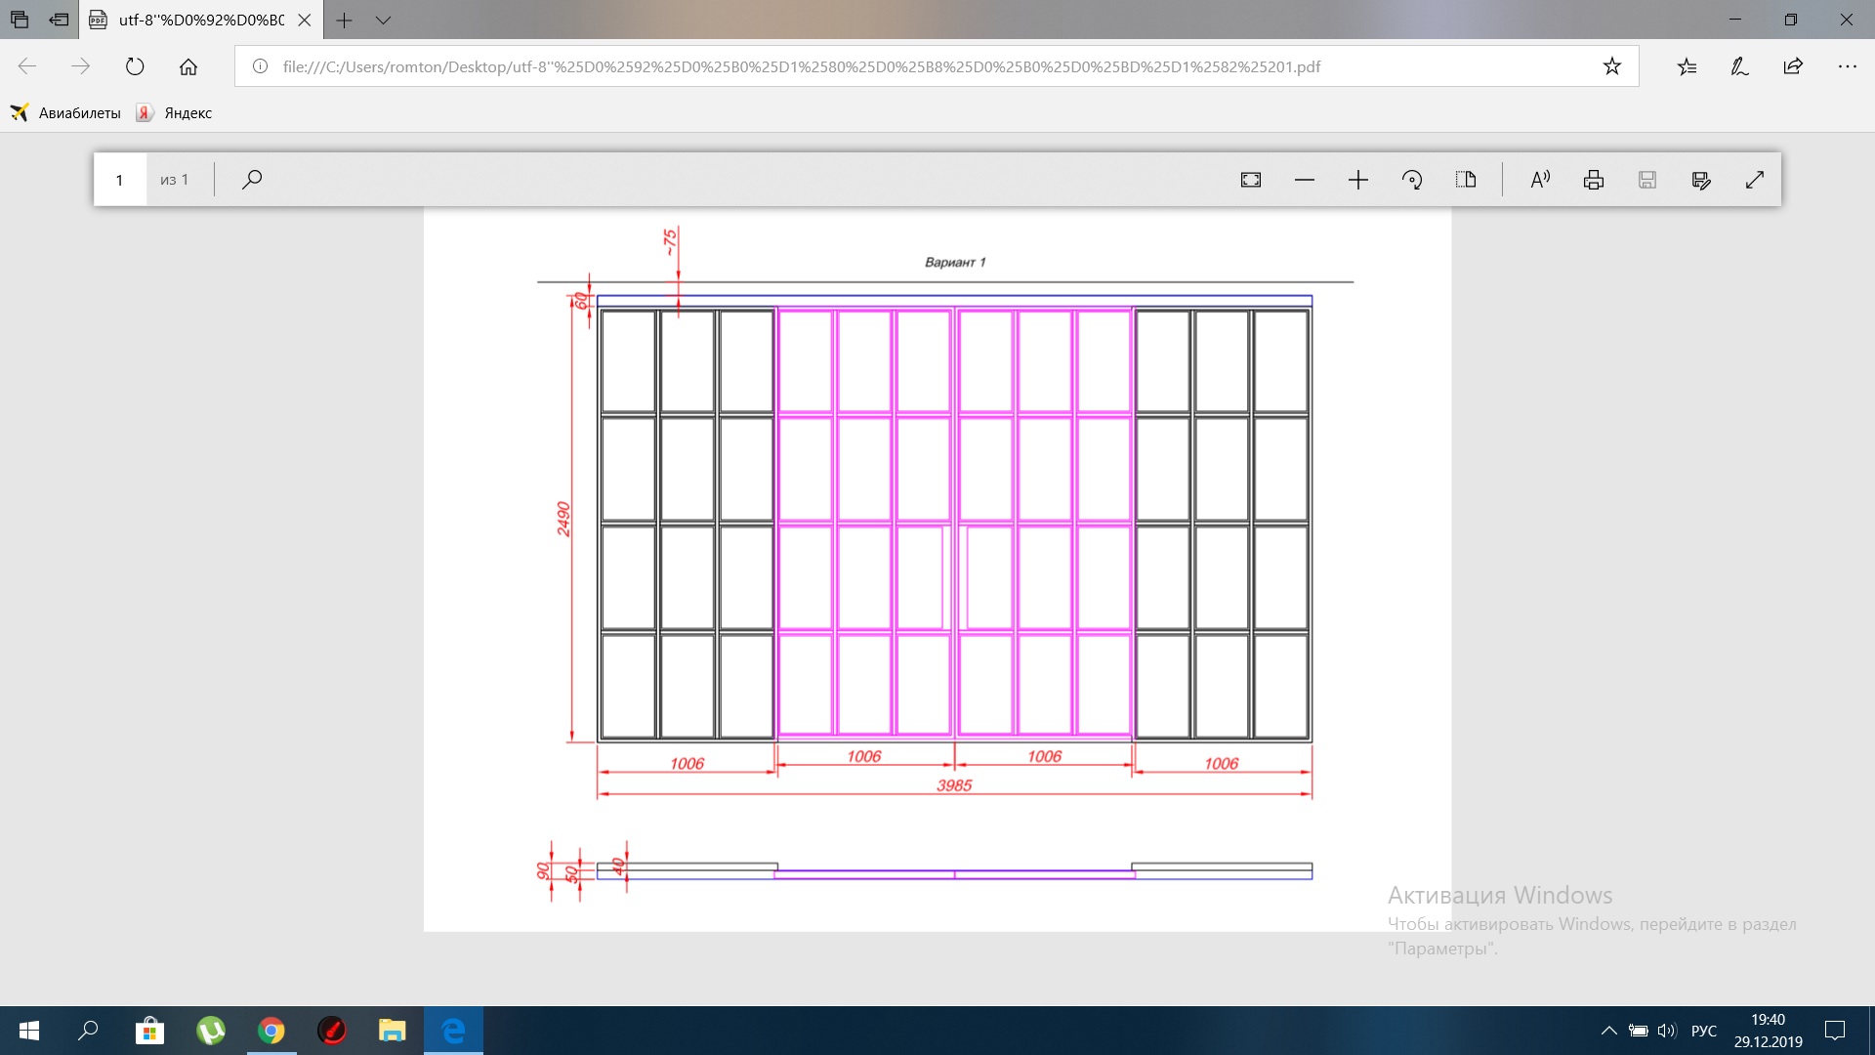Start read aloud for the PDF
Screen dimensions: 1875x1055
(1540, 180)
